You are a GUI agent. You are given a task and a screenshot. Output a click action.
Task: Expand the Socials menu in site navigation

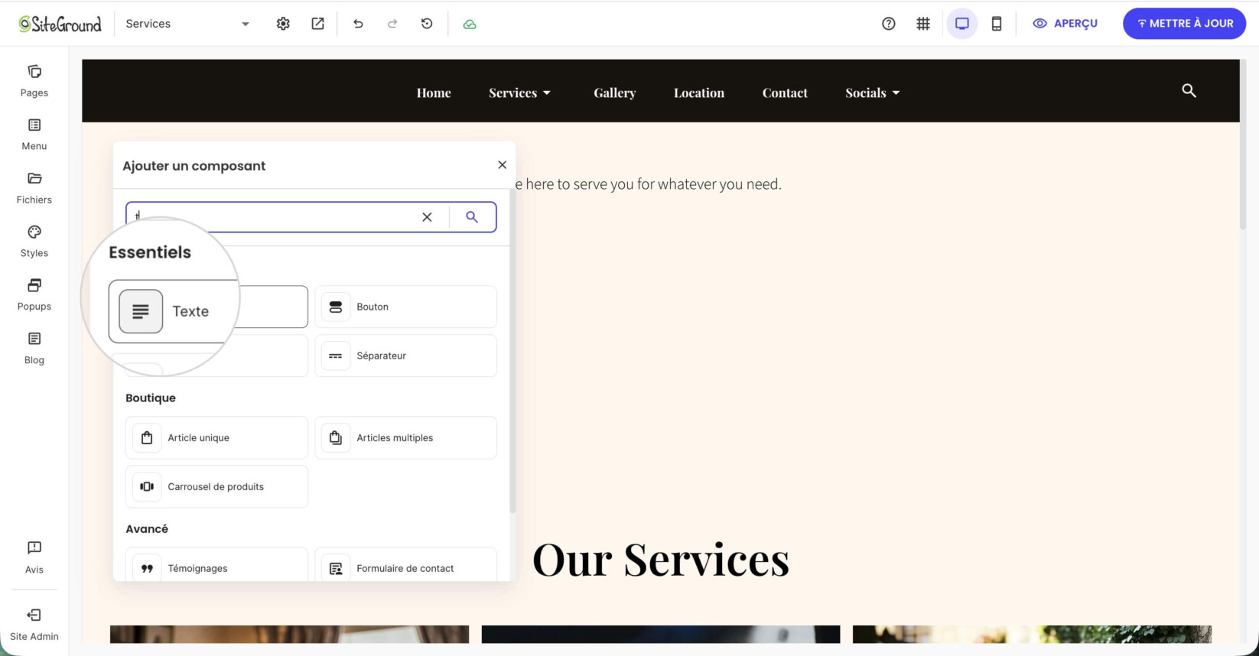[x=873, y=93]
